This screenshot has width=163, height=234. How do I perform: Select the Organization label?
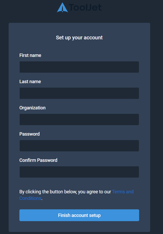point(32,108)
